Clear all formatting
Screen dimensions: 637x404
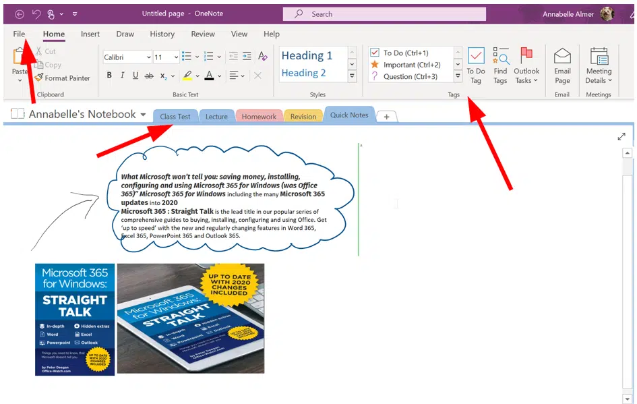pos(262,56)
